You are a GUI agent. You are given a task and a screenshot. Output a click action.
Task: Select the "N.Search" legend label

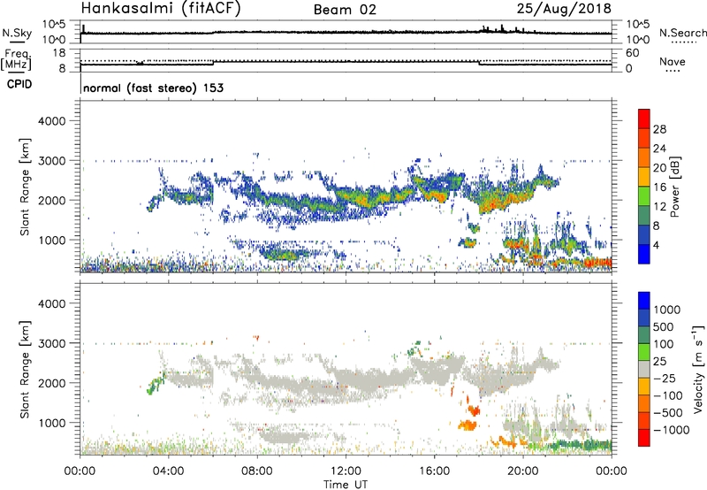click(682, 33)
